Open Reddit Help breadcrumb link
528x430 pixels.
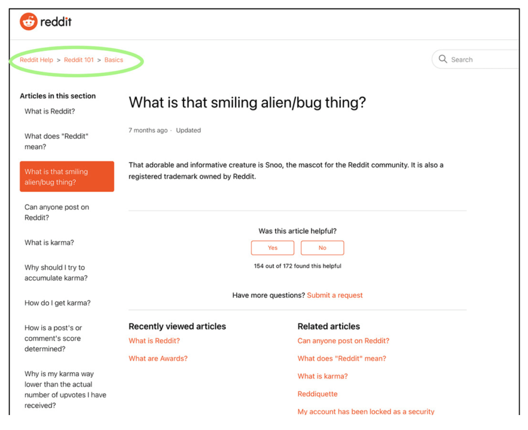point(37,60)
